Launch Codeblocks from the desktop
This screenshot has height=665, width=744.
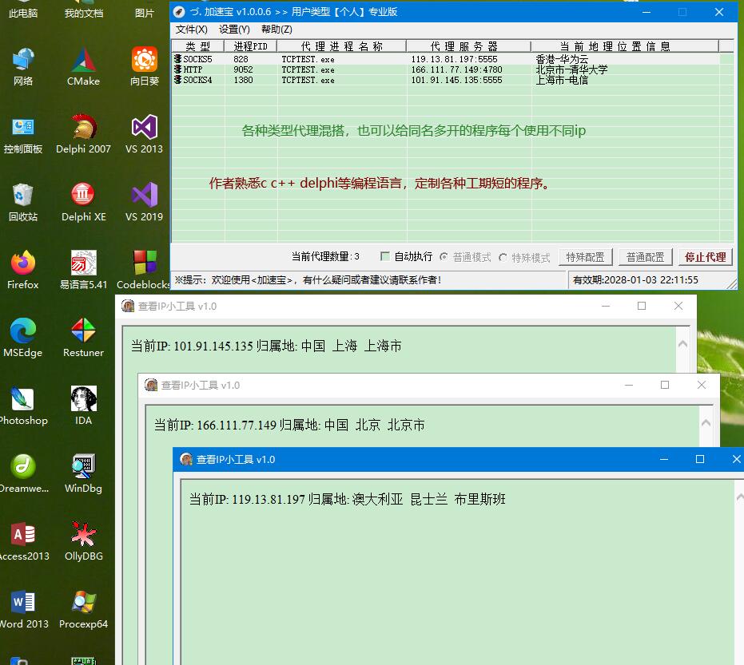pyautogui.click(x=144, y=270)
